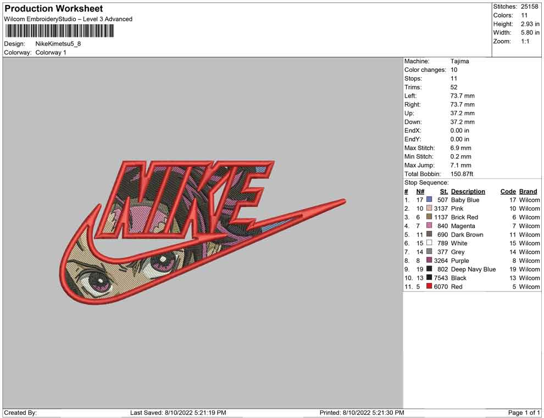Click thread code 7543 in Black row
544x418 pixels.
(441, 278)
